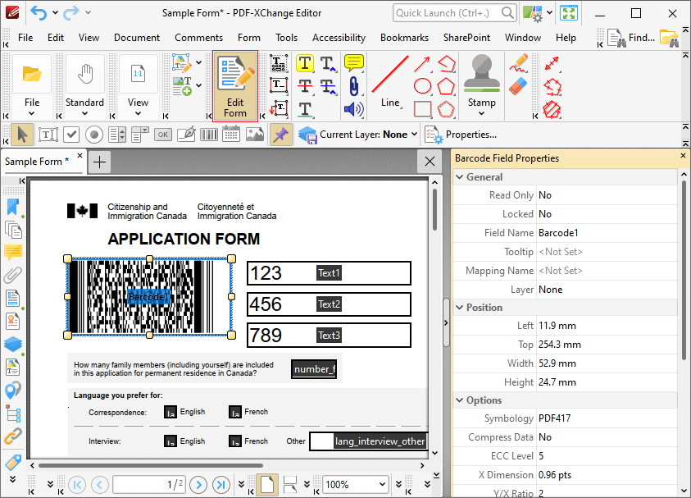
Task: Click the Find... button
Action: 631,38
